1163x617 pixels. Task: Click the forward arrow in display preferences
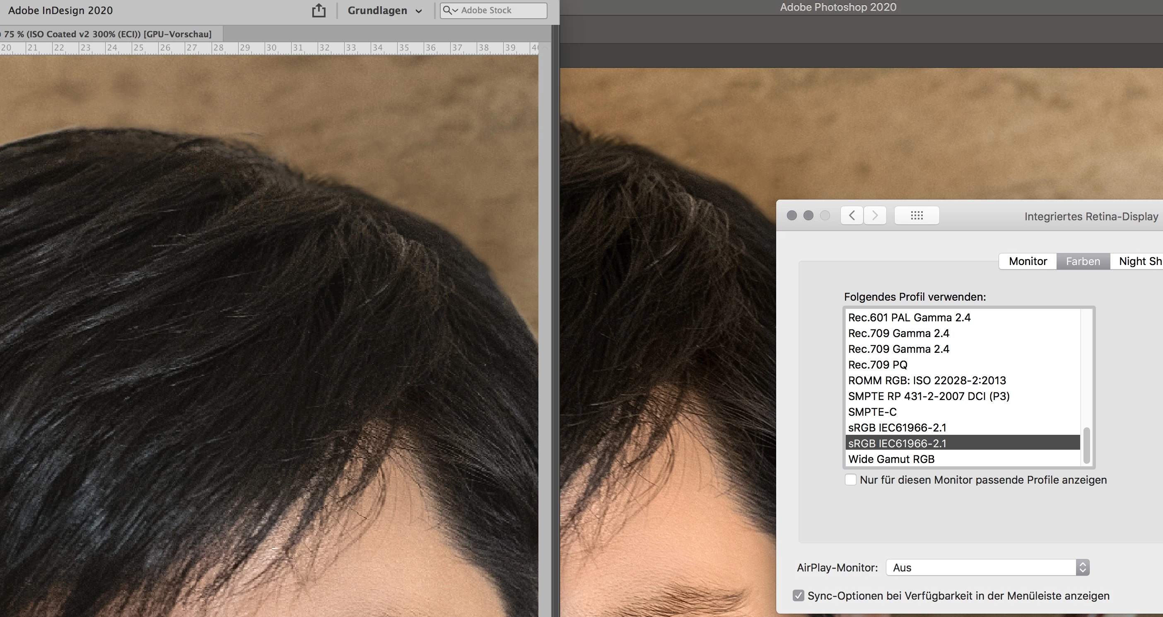(875, 215)
